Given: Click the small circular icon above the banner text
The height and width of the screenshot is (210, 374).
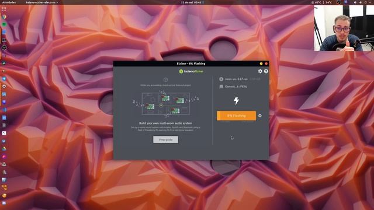Looking at the screenshot, I should coord(165,79).
